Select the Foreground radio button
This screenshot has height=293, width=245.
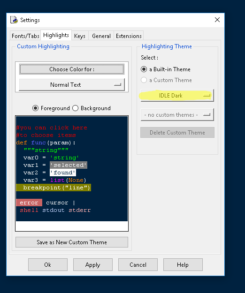pyautogui.click(x=35, y=108)
